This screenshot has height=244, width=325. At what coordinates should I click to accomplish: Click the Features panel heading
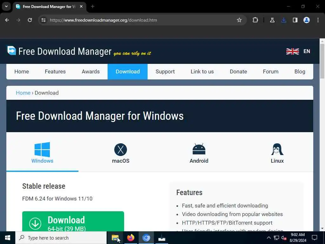point(189,193)
